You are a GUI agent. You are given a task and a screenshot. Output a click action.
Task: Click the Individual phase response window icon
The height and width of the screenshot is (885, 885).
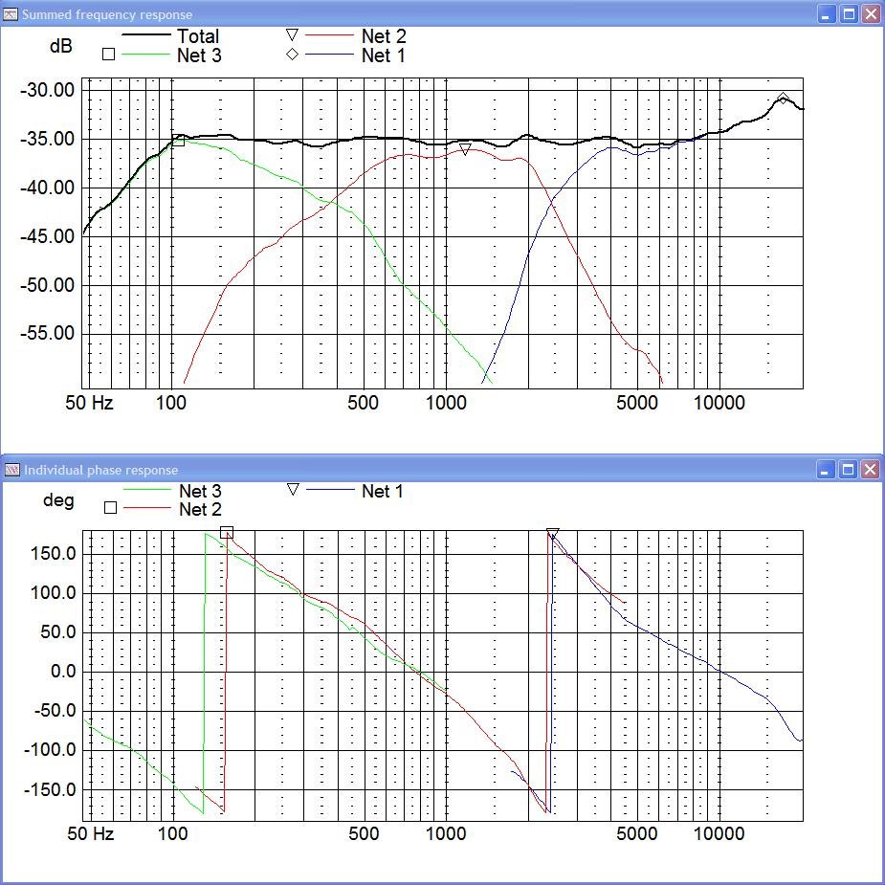pyautogui.click(x=11, y=470)
